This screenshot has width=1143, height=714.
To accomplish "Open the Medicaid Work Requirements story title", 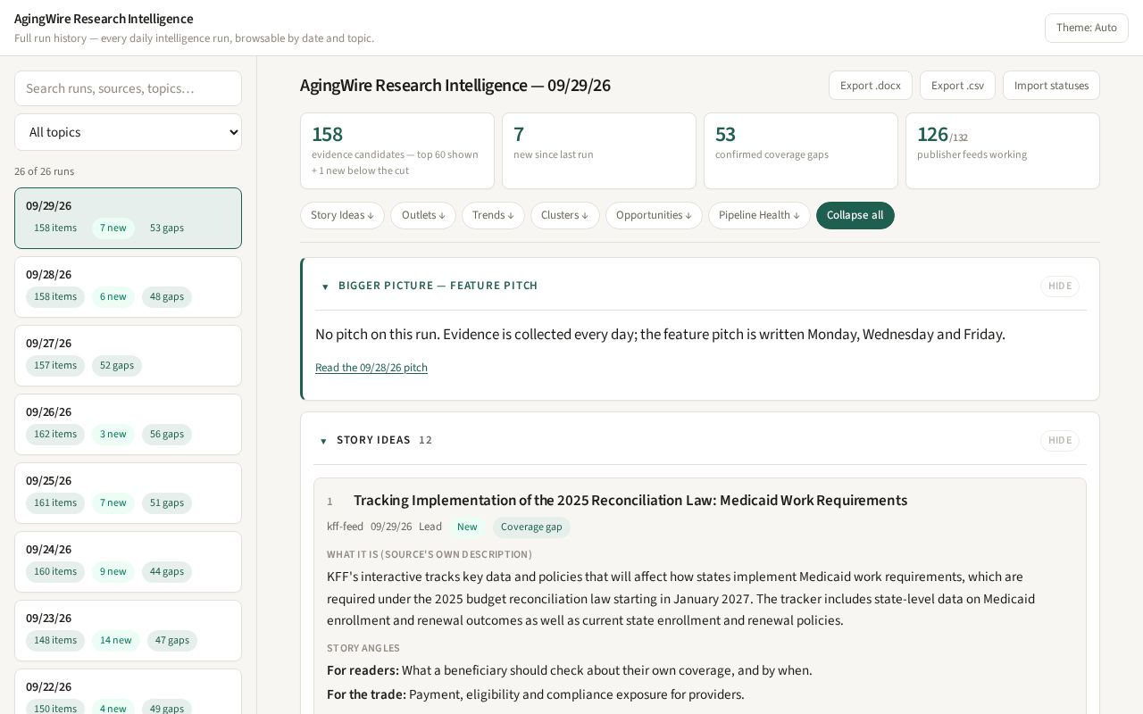I will (630, 501).
